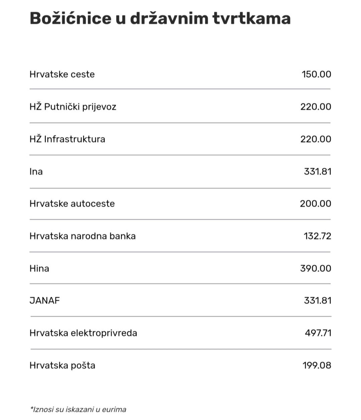The width and height of the screenshot is (361, 420).
Task: Click the 200.00 amount for Hrvatske autoceste
Action: click(x=316, y=204)
